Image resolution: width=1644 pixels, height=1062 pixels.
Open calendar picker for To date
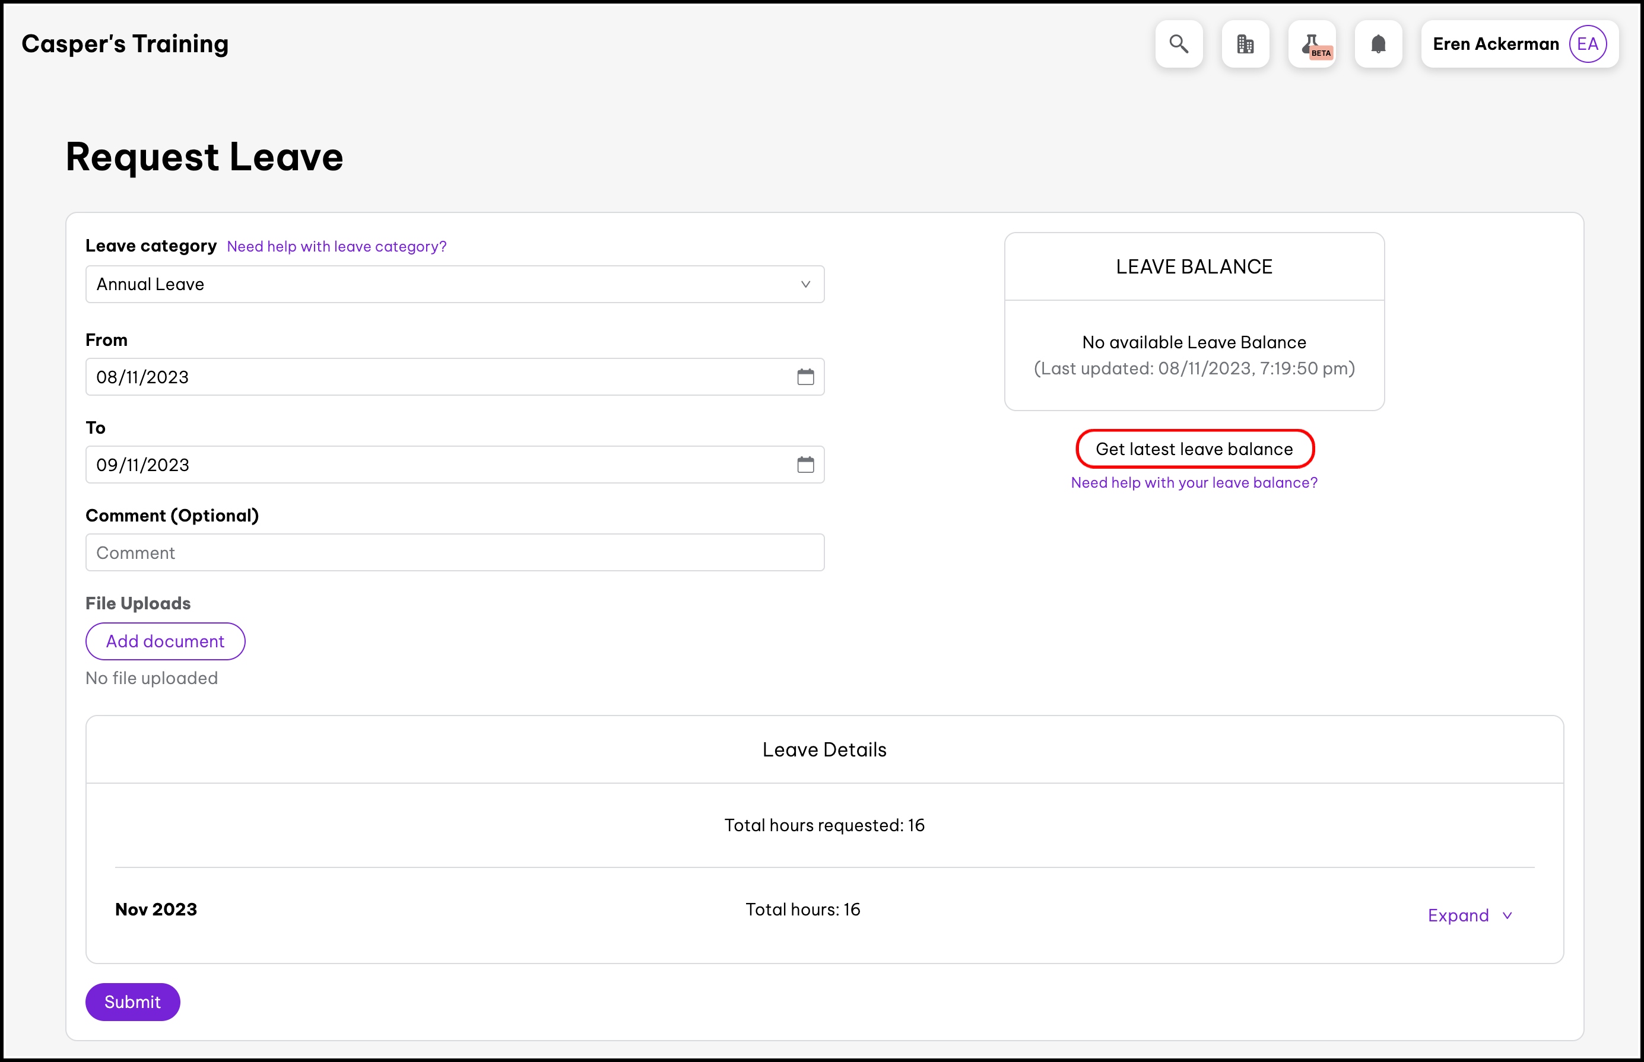coord(805,465)
